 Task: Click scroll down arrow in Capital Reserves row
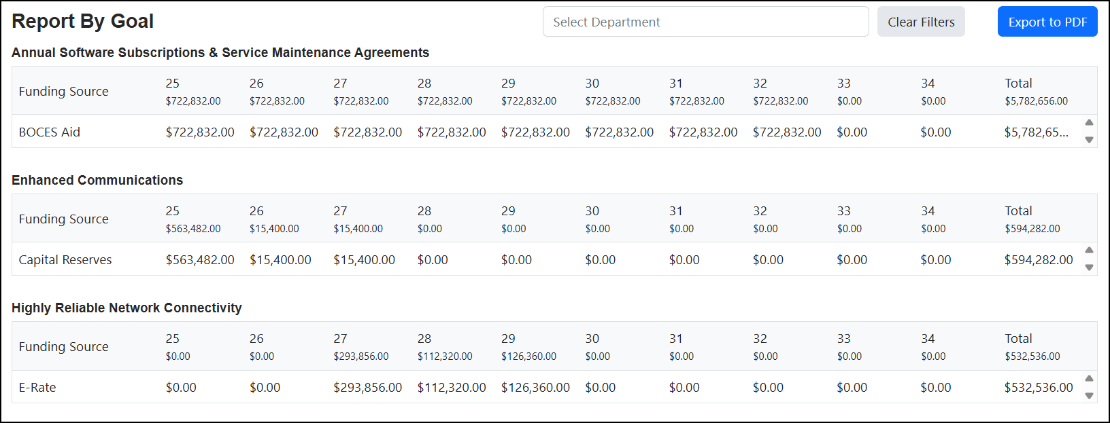click(x=1089, y=268)
